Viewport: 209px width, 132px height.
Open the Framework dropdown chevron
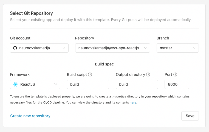pos(56,84)
